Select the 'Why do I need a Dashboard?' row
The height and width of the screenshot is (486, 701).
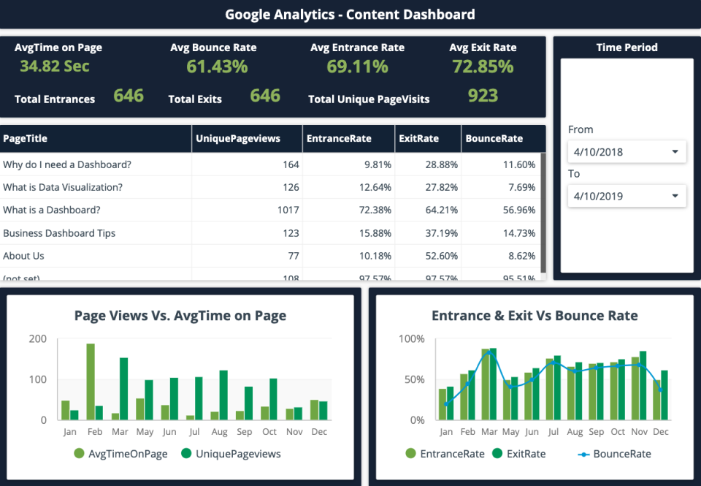point(270,164)
